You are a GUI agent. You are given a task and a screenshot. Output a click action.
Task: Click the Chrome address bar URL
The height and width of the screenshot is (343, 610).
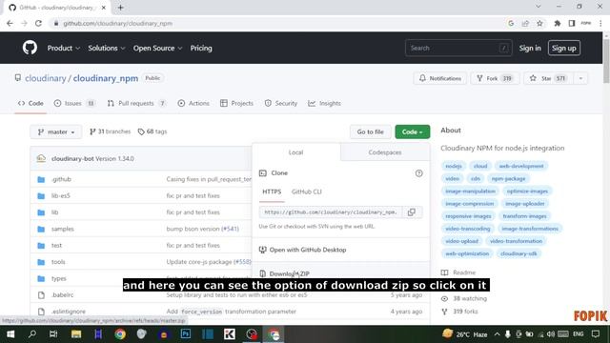pyautogui.click(x=118, y=23)
